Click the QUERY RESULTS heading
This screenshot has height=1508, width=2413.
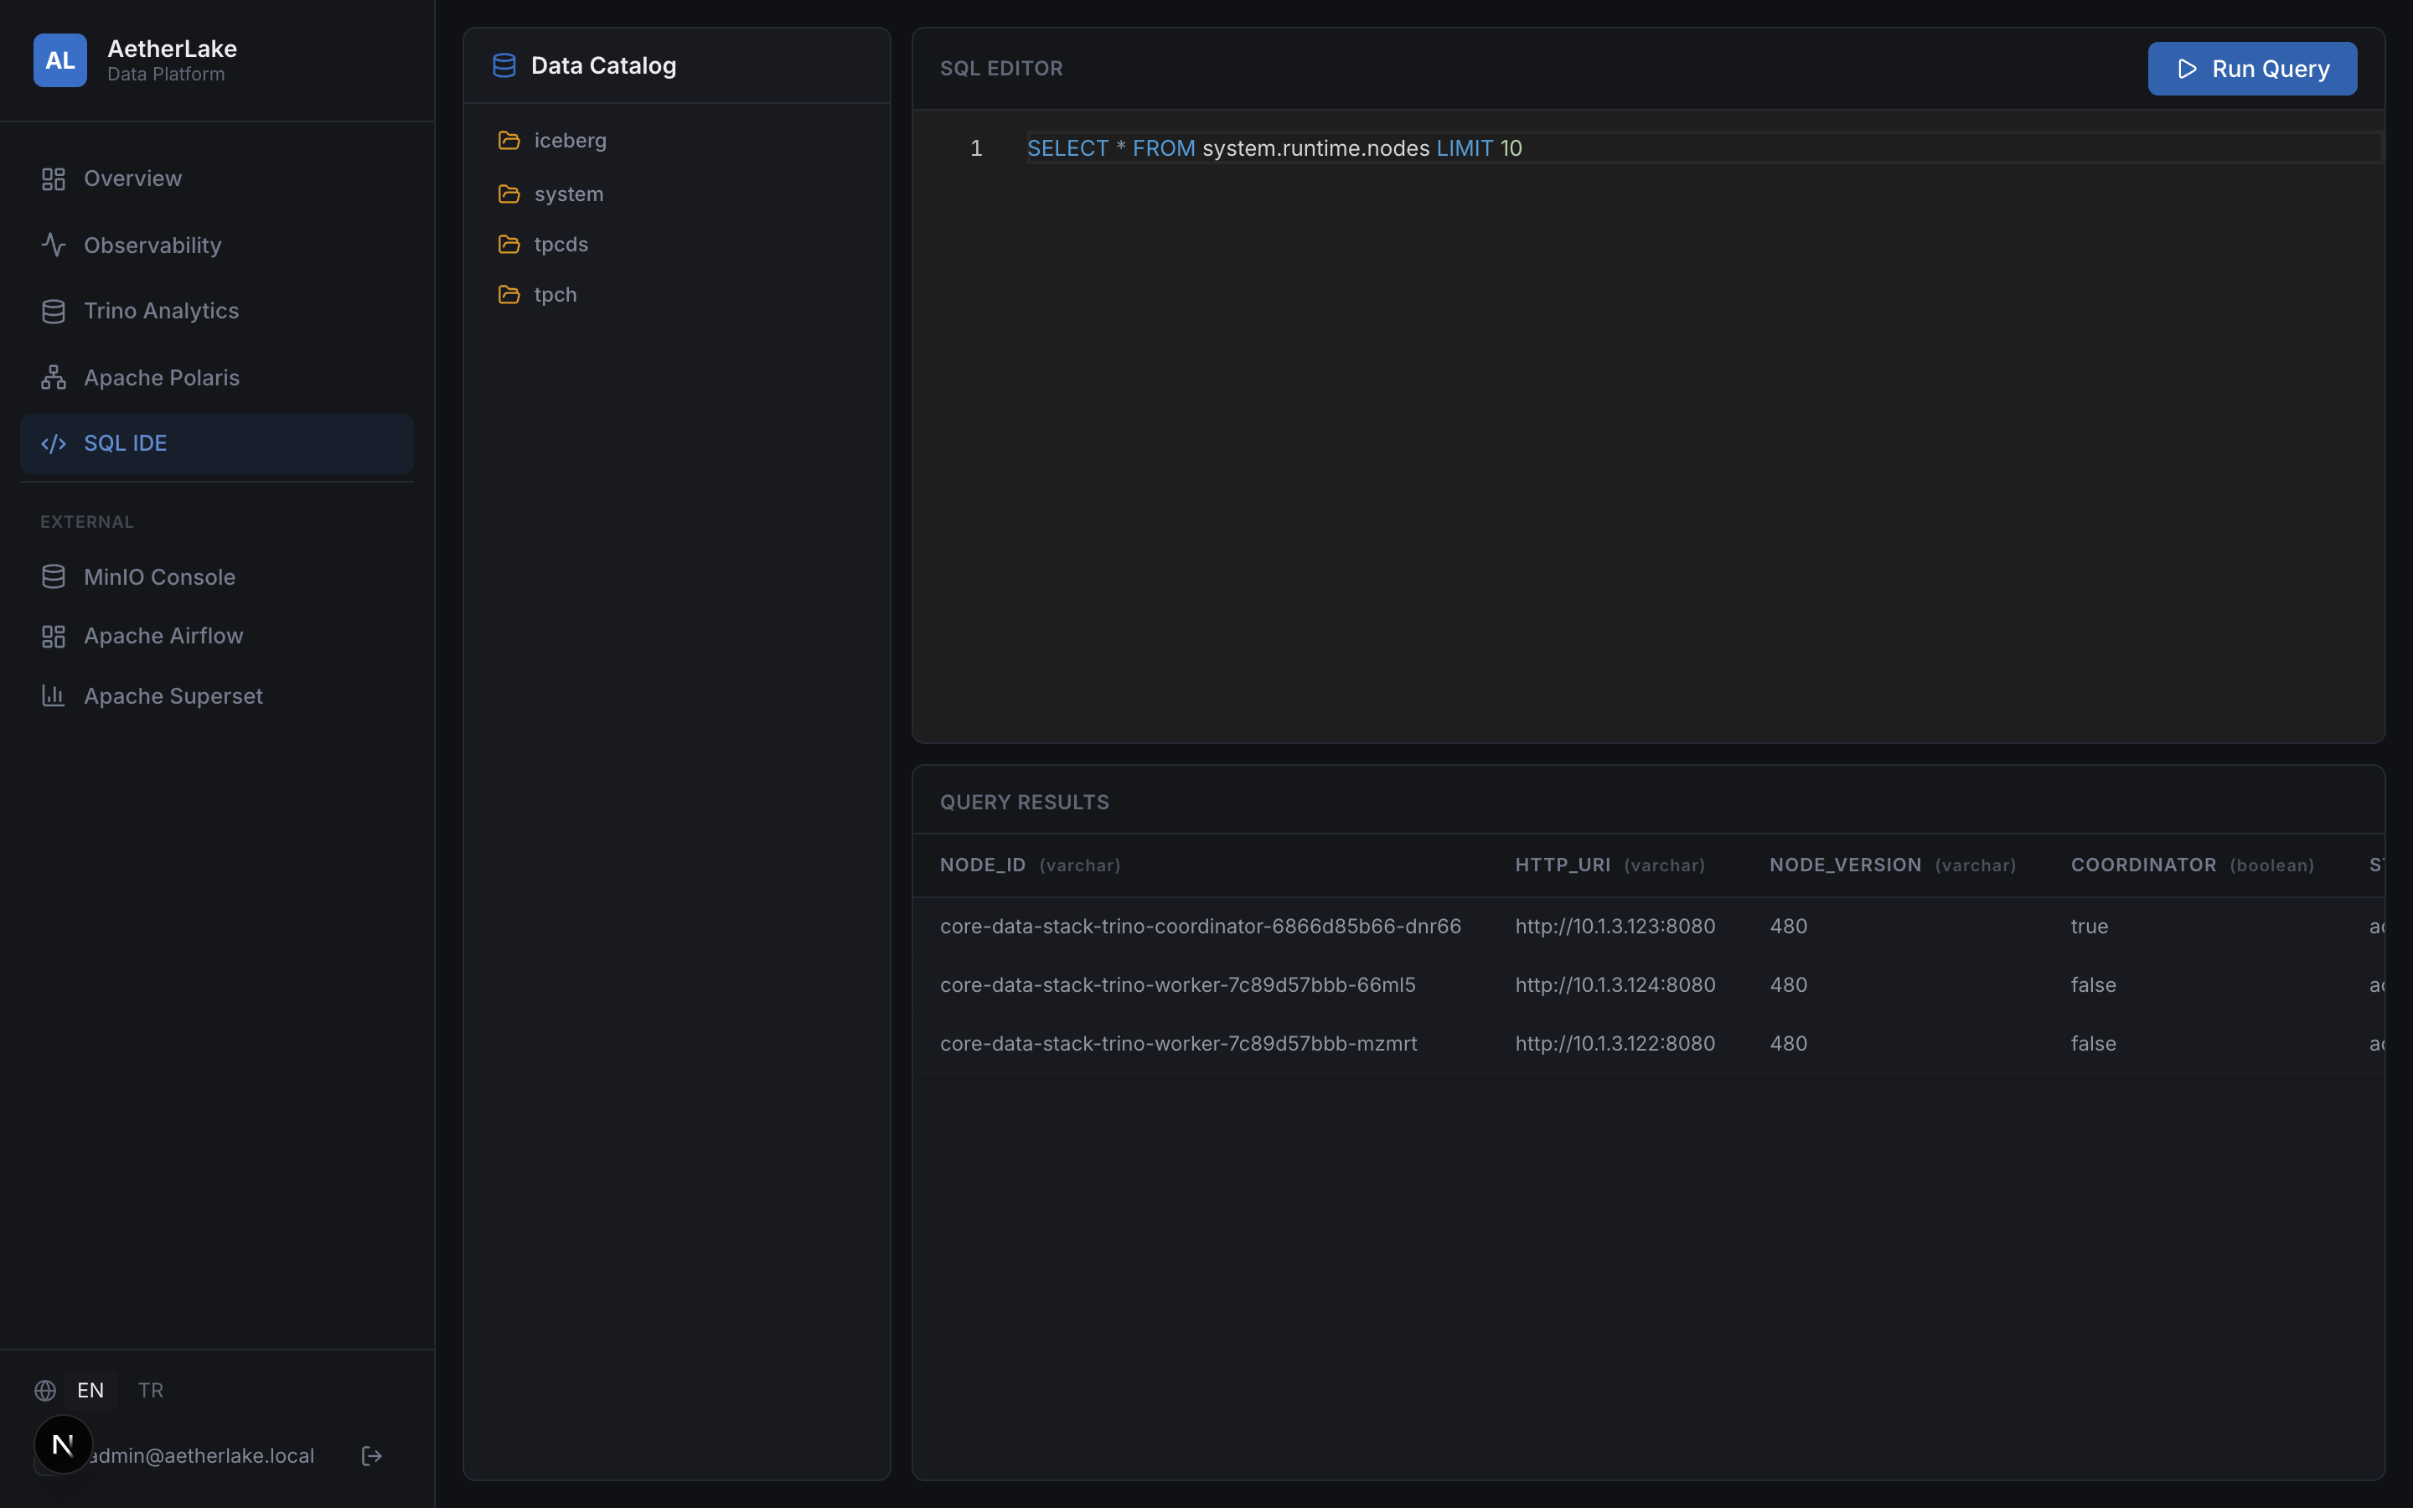1024,803
